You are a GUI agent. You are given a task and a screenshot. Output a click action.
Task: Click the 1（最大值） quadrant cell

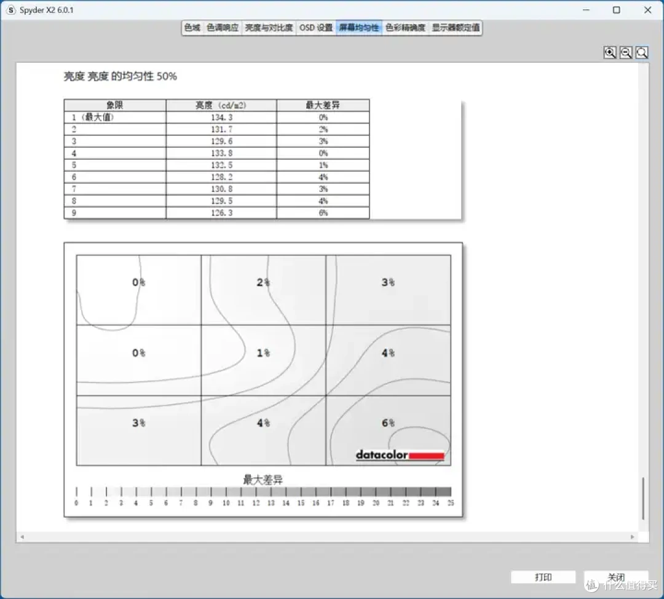coord(115,117)
